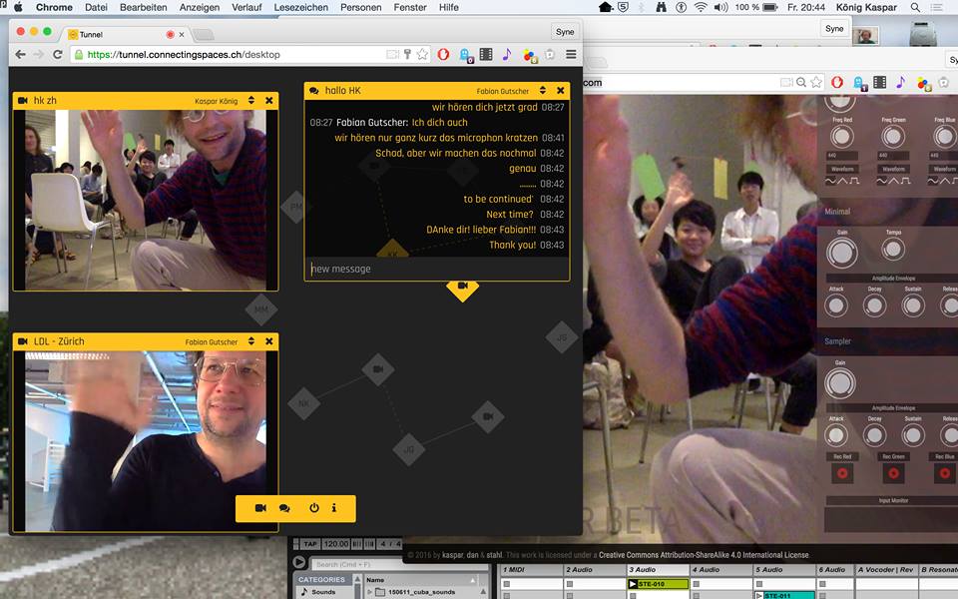The image size is (958, 599).
Task: Toggle the Ableton browser preview play button
Action: point(298,562)
